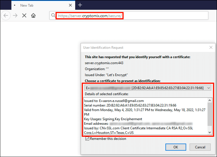Click the magnifier icon in address bar
The height and width of the screenshot is (157, 217).
click(x=53, y=16)
